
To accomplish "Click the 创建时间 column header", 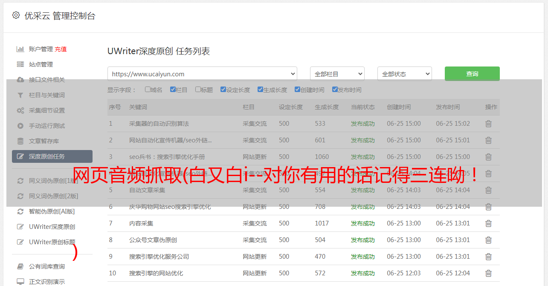I will click(399, 107).
